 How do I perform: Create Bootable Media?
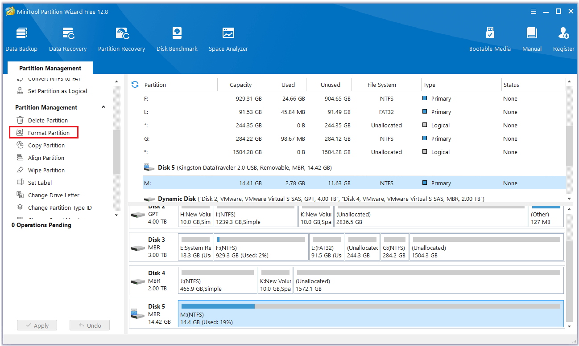click(x=490, y=40)
